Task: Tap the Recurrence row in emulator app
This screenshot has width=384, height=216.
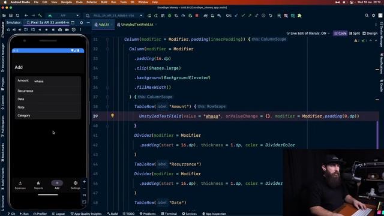Action: click(x=48, y=91)
